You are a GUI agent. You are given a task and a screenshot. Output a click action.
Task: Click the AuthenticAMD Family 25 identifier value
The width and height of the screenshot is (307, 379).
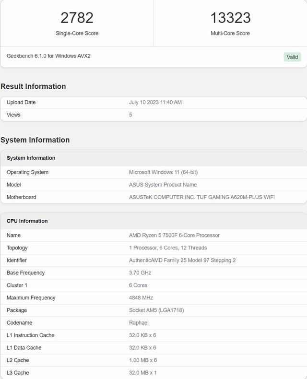click(182, 261)
